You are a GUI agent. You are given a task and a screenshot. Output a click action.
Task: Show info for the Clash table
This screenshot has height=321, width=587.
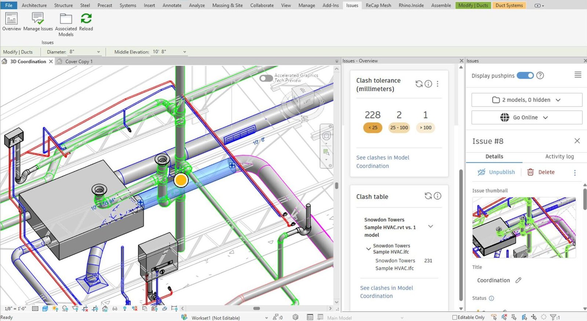[x=437, y=196]
